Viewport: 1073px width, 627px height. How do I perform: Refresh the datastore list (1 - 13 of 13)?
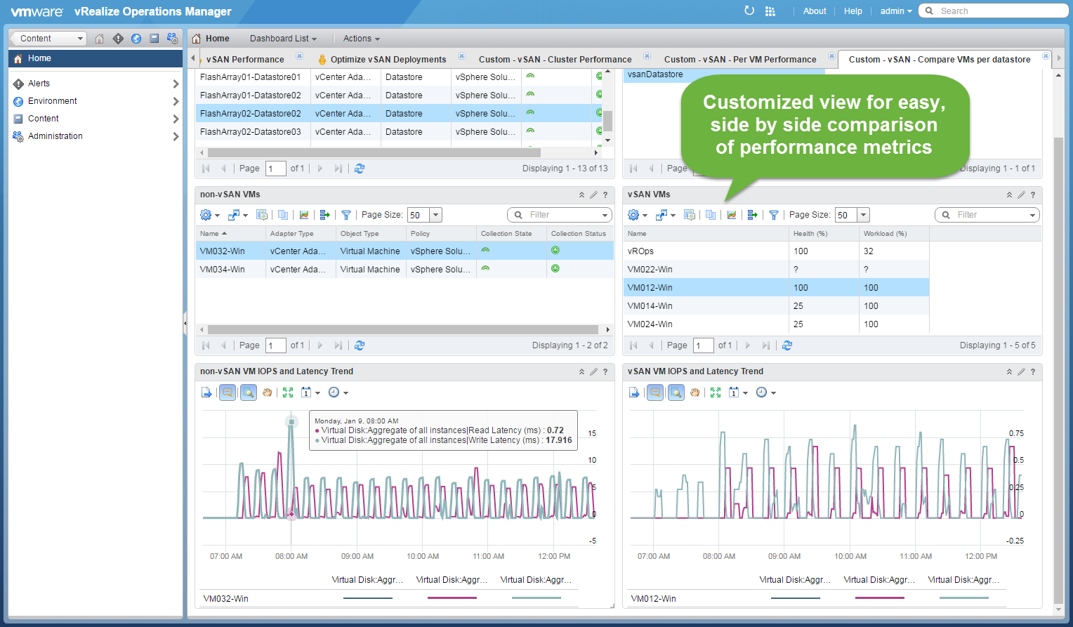(x=360, y=169)
